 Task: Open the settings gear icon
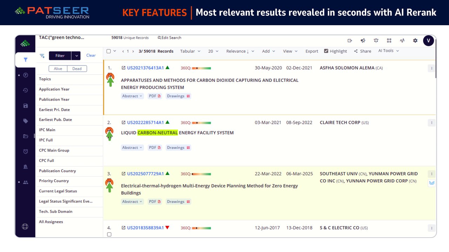pyautogui.click(x=415, y=41)
